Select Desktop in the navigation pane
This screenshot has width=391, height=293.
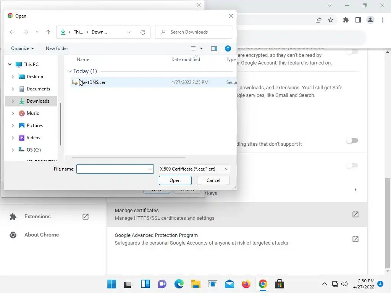click(35, 76)
